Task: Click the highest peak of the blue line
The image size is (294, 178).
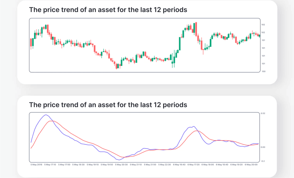Action: point(46,115)
